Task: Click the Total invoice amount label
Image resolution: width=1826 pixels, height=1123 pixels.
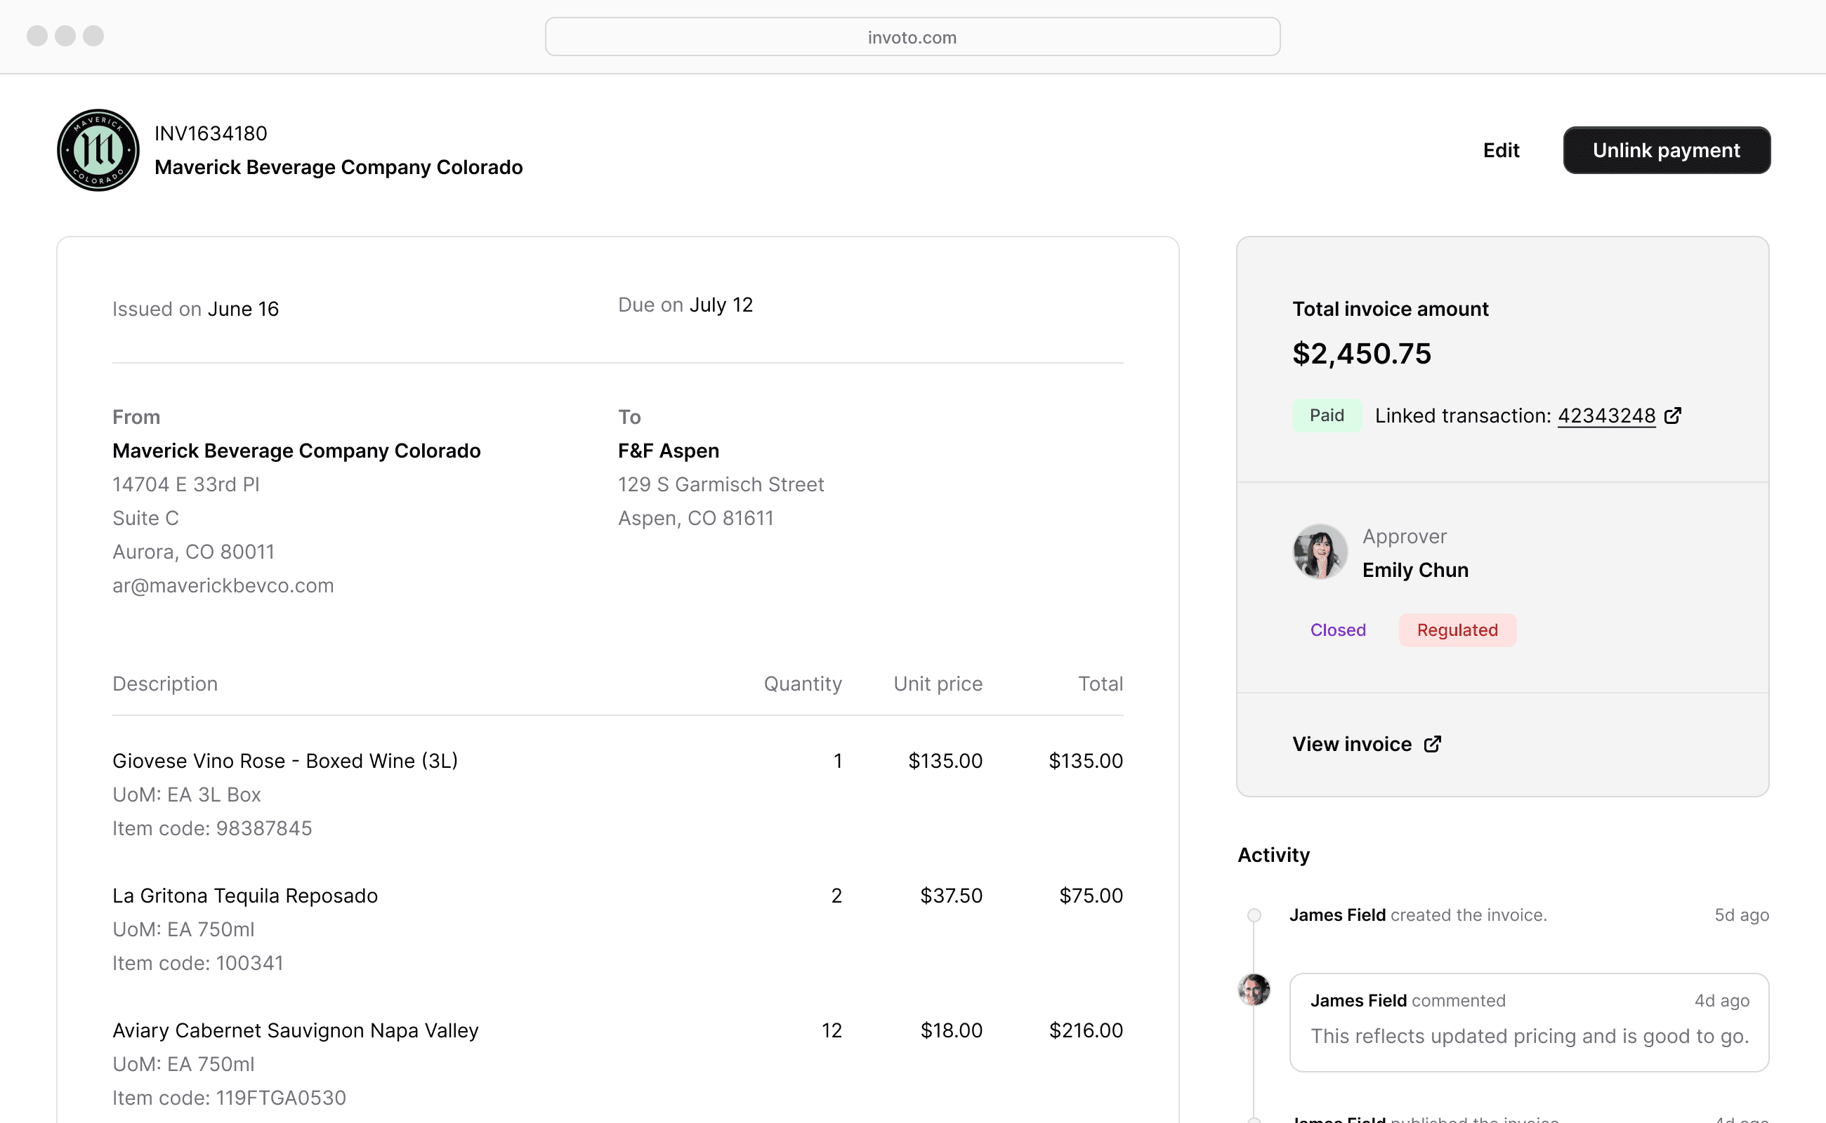Action: click(x=1390, y=309)
